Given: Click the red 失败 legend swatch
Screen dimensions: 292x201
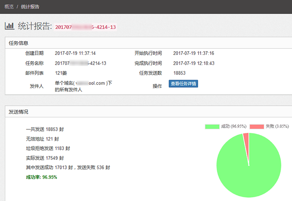Looking at the screenshot, I should pos(257,127).
